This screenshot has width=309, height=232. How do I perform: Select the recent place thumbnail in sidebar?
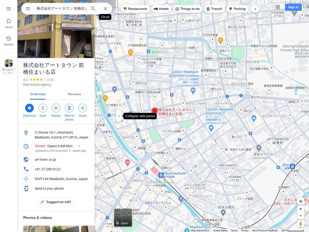pyautogui.click(x=9, y=63)
